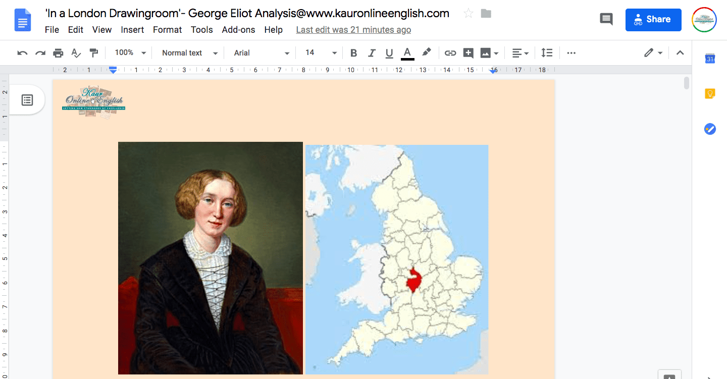Screen dimensions: 727x379
Task: Open the Google account avatar
Action: (x=704, y=20)
